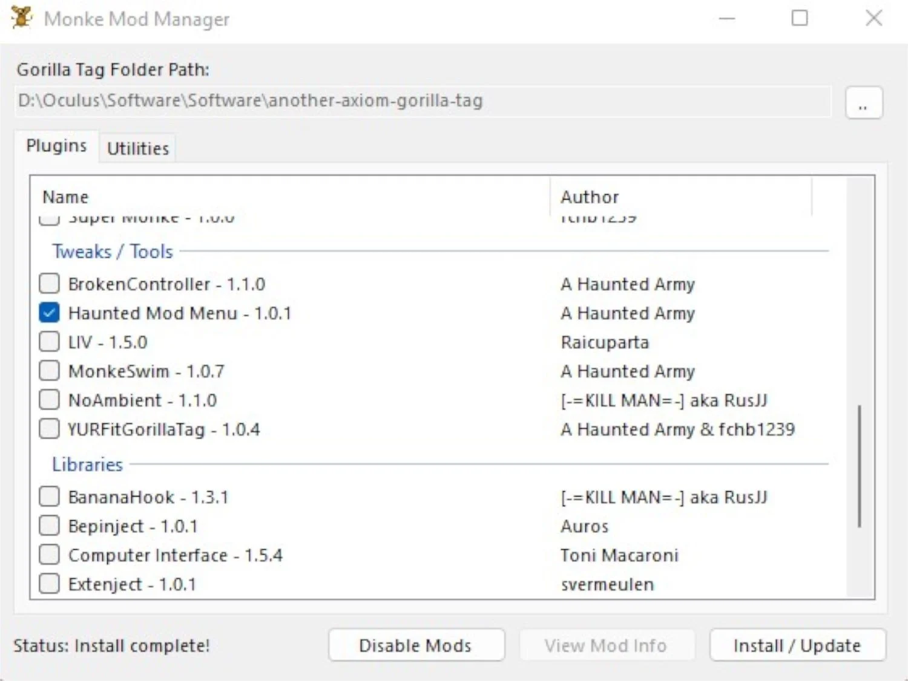The width and height of the screenshot is (908, 681).
Task: Click the View Mod Info button
Action: [607, 645]
